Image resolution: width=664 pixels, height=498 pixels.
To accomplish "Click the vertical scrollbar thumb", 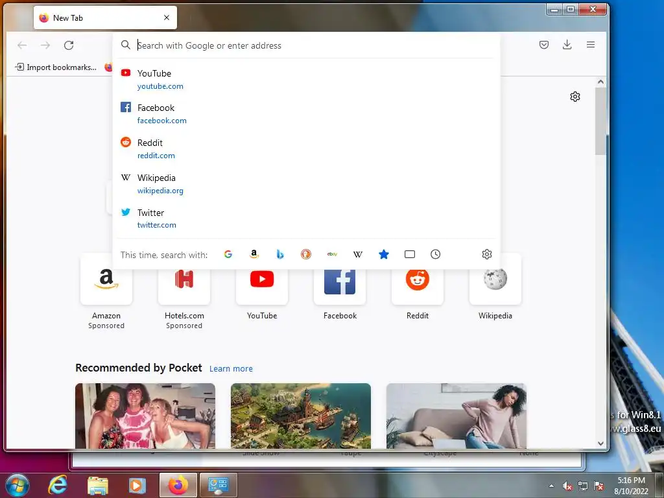I will pos(600,121).
